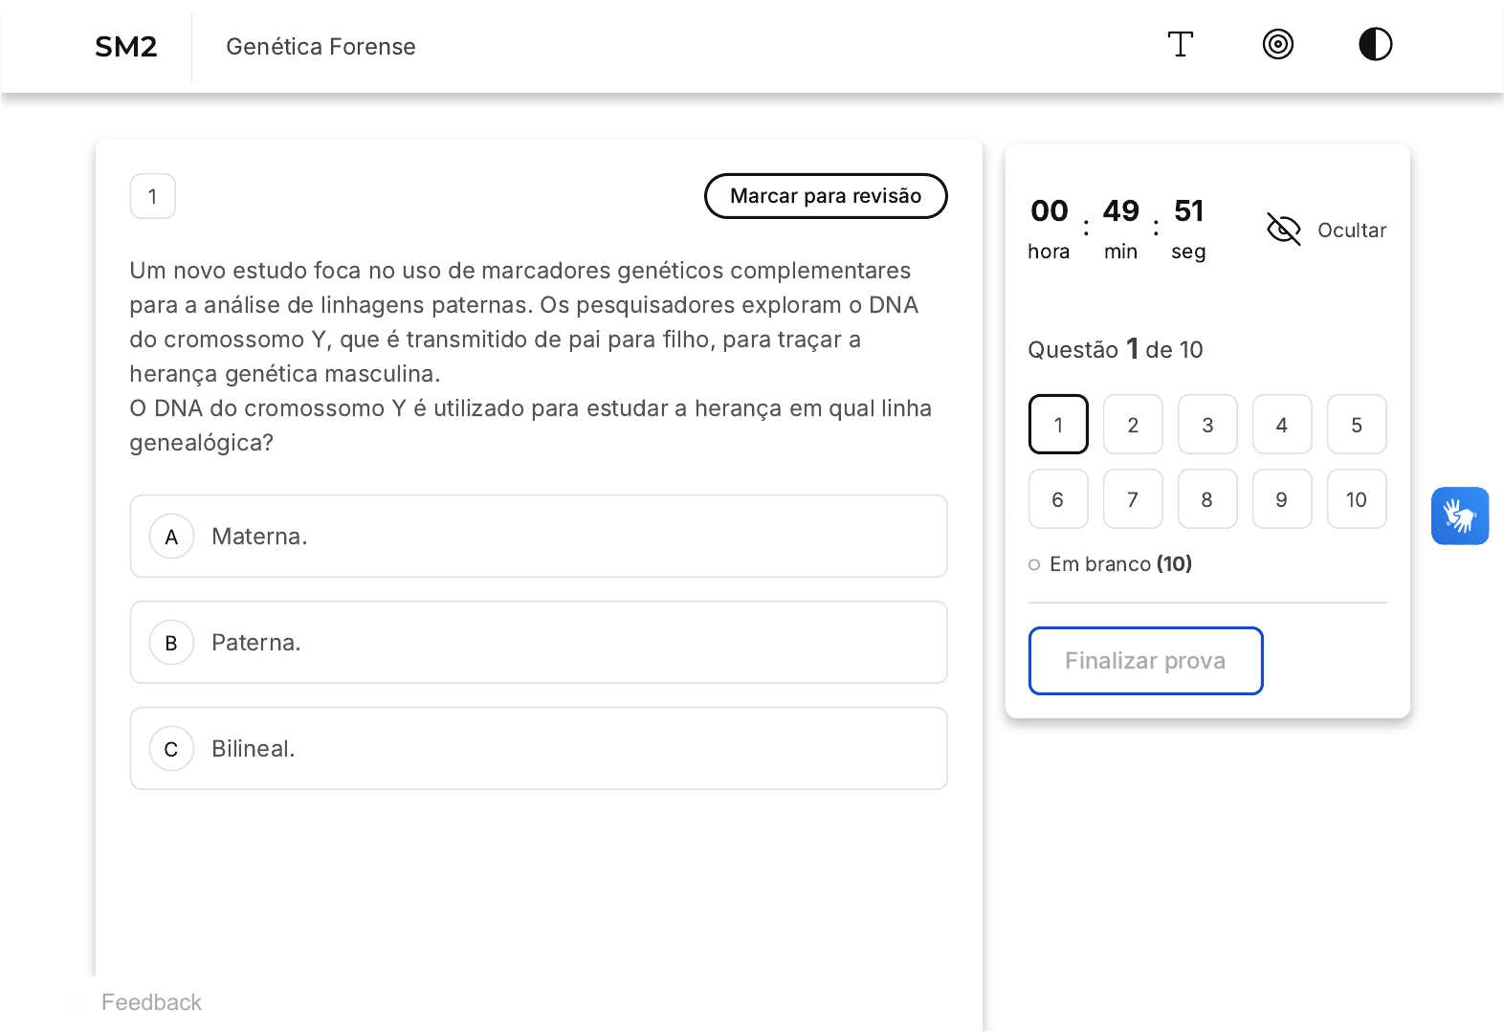Select answer option A Materna
The width and height of the screenshot is (1504, 1032).
(539, 537)
